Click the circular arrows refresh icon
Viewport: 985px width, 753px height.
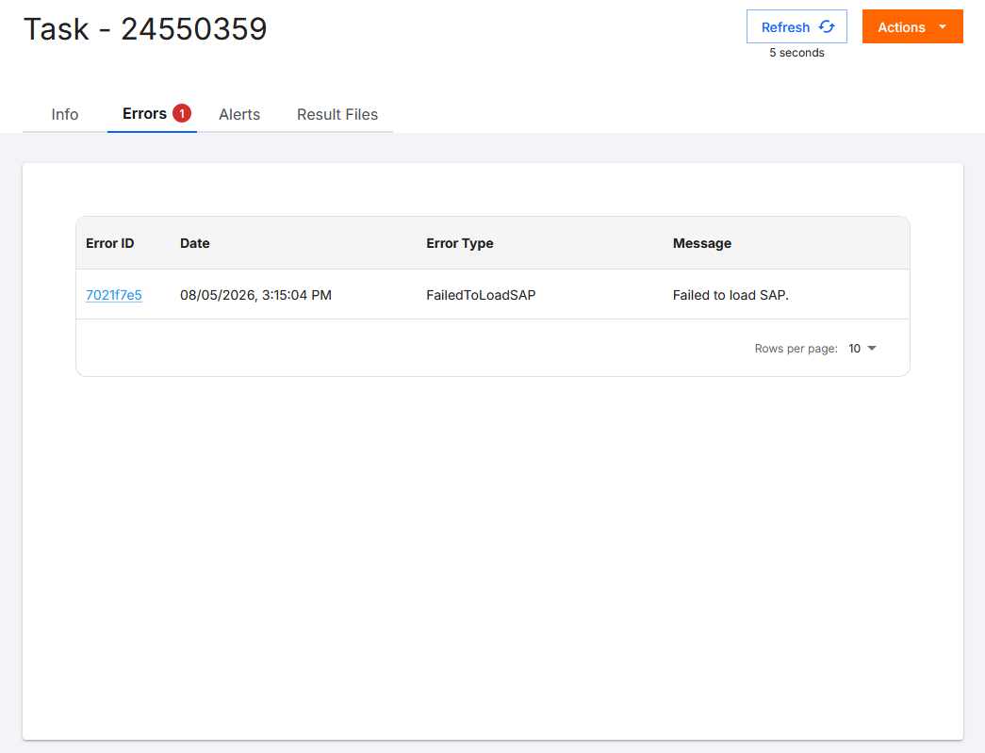(x=827, y=26)
